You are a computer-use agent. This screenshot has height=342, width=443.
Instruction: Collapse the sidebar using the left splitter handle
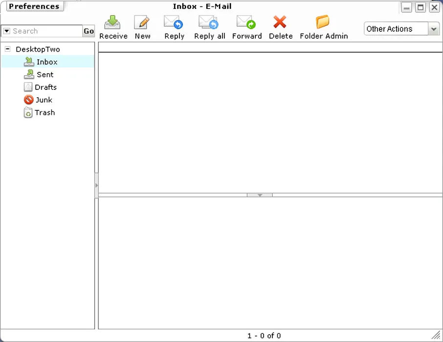click(96, 186)
